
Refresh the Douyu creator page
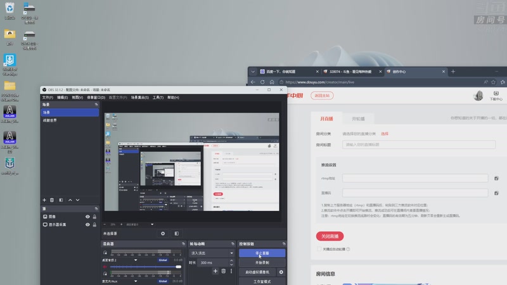pos(262,82)
